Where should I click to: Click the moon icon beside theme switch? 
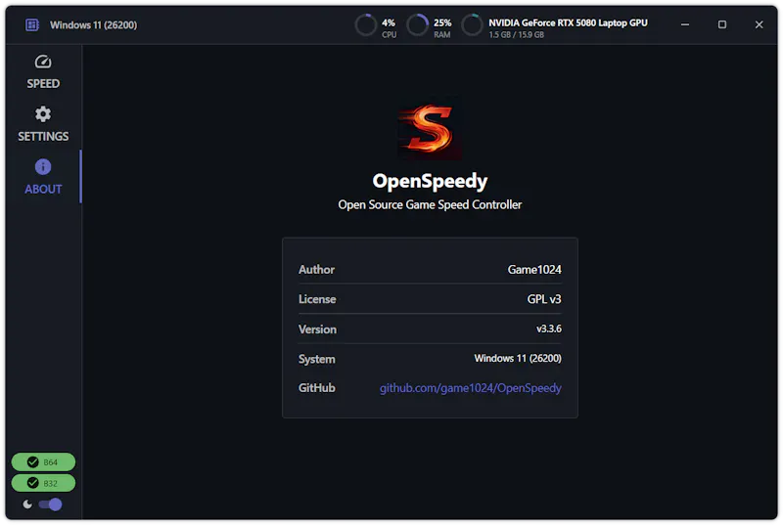pyautogui.click(x=27, y=504)
